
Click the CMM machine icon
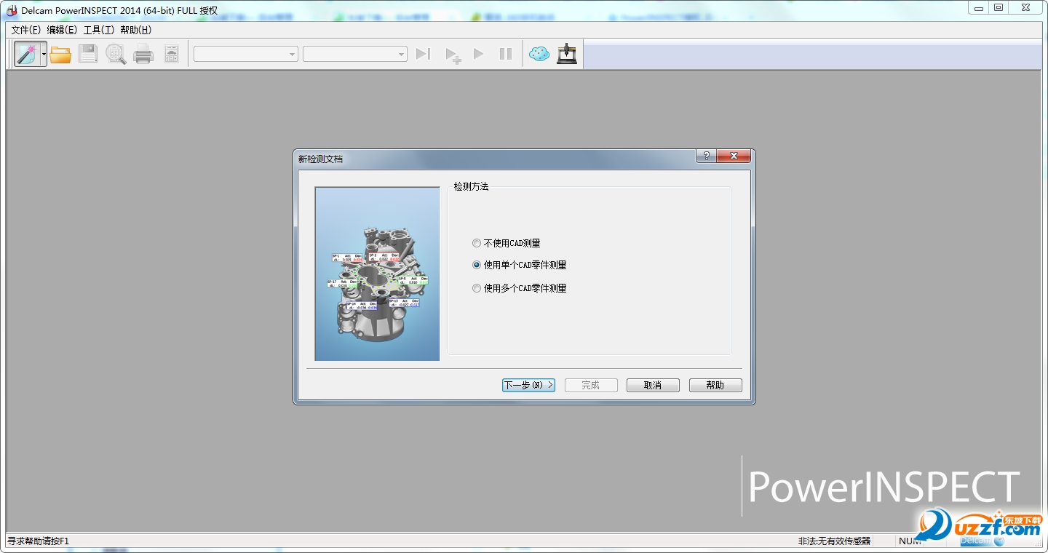pyautogui.click(x=567, y=54)
